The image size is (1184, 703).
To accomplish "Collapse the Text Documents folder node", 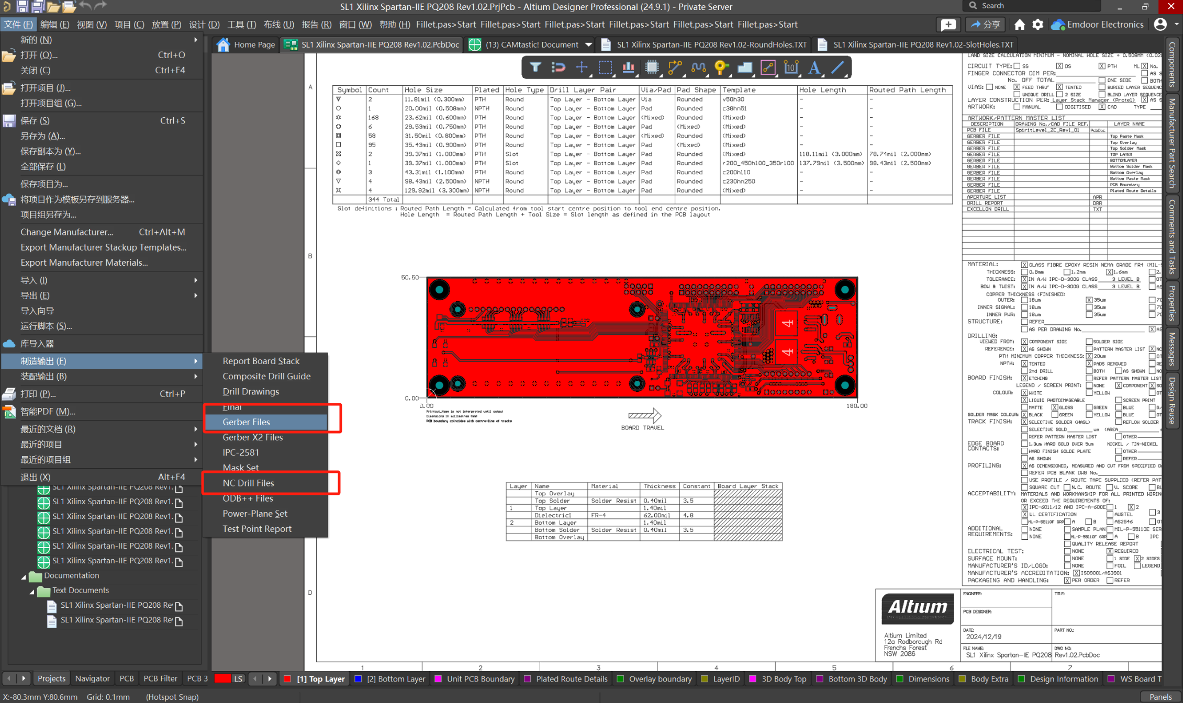I will click(32, 592).
